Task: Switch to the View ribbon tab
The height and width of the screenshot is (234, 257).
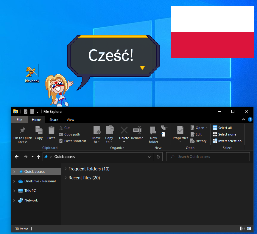Action: pos(70,119)
